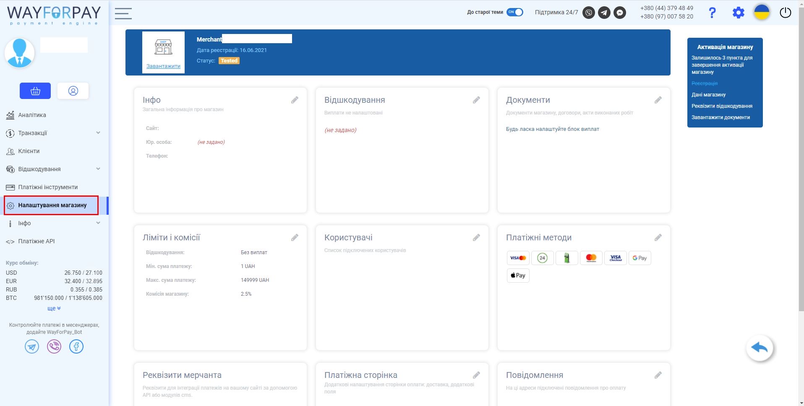Edit the Користувачі card with pencil icon
The image size is (804, 406).
point(476,237)
